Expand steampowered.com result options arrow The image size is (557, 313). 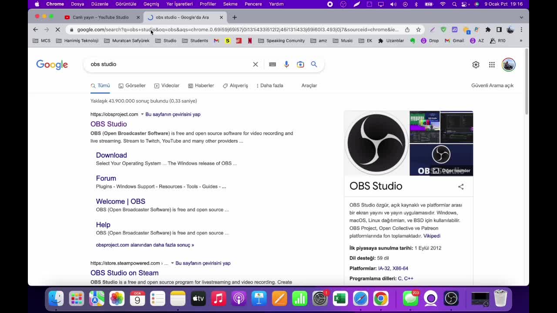172,263
